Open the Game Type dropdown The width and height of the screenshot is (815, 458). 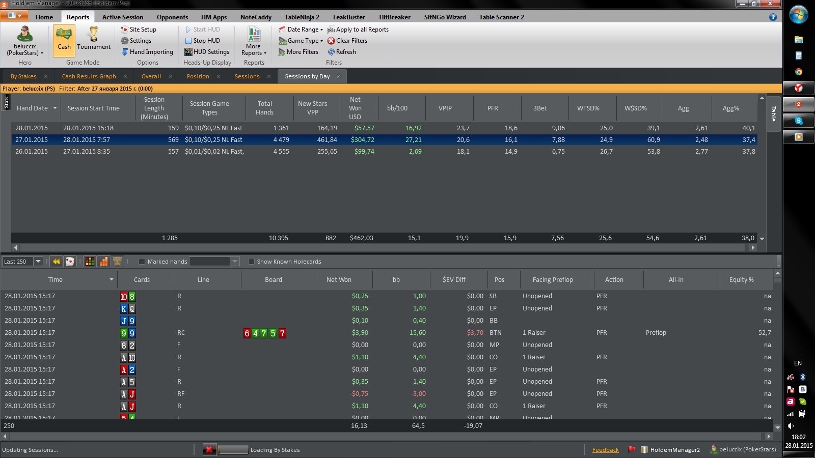(301, 41)
